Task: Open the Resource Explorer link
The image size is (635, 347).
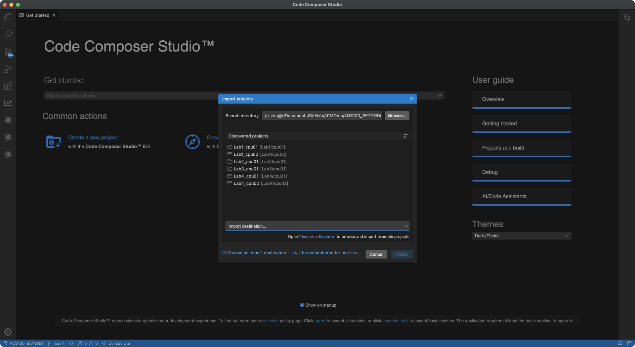Action: pos(317,237)
